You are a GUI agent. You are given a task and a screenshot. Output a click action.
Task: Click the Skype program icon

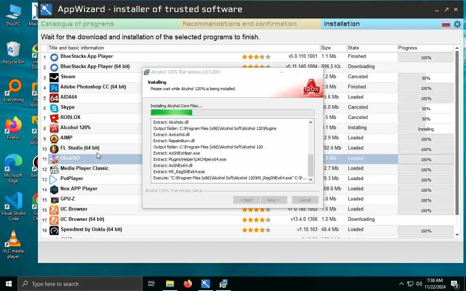[x=54, y=108]
